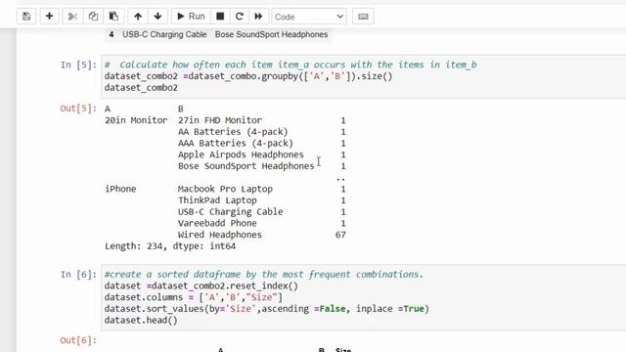The image size is (626, 352).
Task: Click 'Bose SoundSport Headphones' in Out[5]
Action: tap(246, 166)
